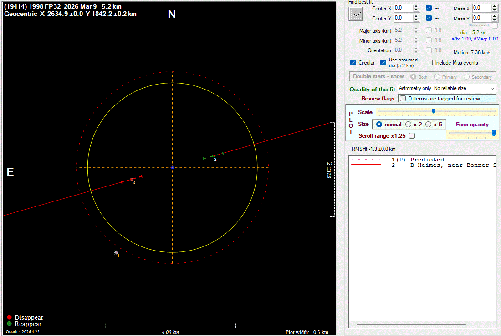Click the plot Scale slider handle
Screen dimensions: 501x336
pyautogui.click(x=433, y=111)
